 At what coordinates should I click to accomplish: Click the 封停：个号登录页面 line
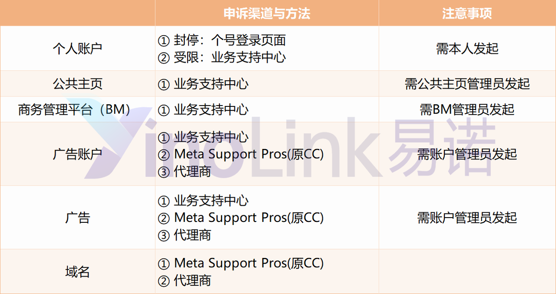222,40
